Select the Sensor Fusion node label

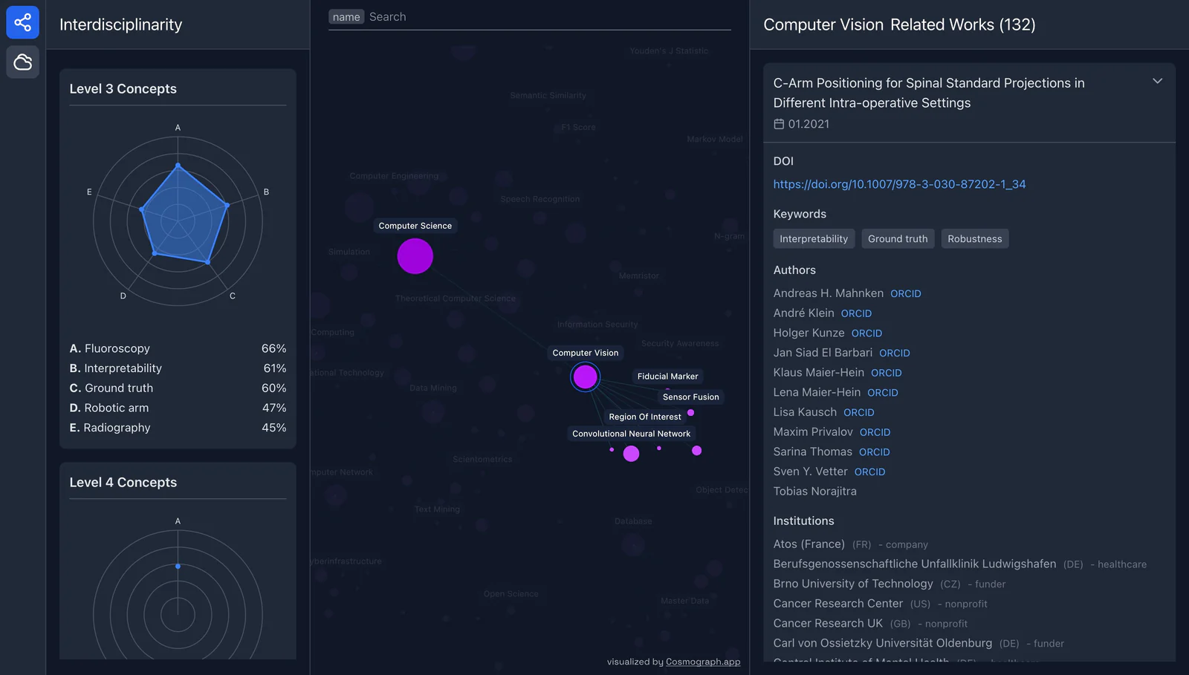(690, 397)
